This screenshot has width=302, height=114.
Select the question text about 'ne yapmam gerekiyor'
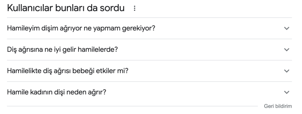click(81, 28)
